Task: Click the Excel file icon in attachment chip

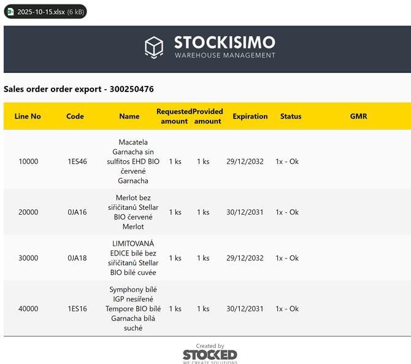Action: pyautogui.click(x=11, y=12)
